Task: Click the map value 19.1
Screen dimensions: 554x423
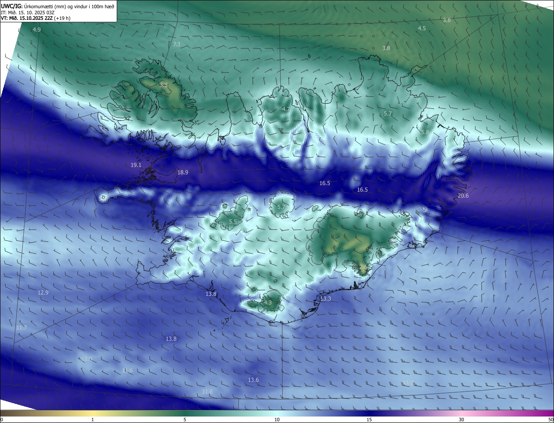Action: click(x=136, y=165)
